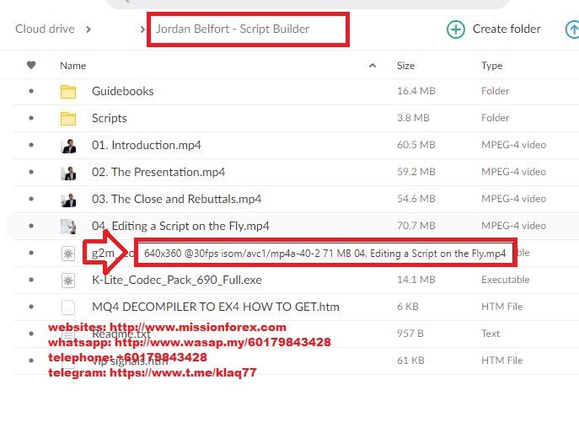Click the g2m executable gear icon
The height and width of the screenshot is (433, 579).
(68, 254)
